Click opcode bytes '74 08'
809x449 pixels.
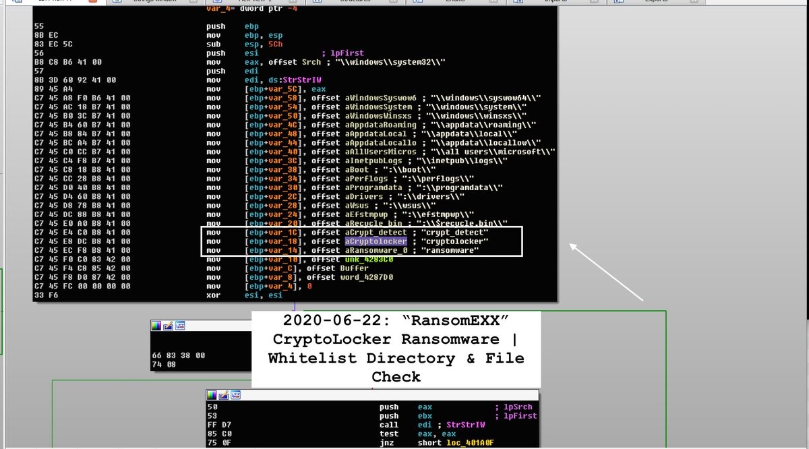[x=163, y=364]
